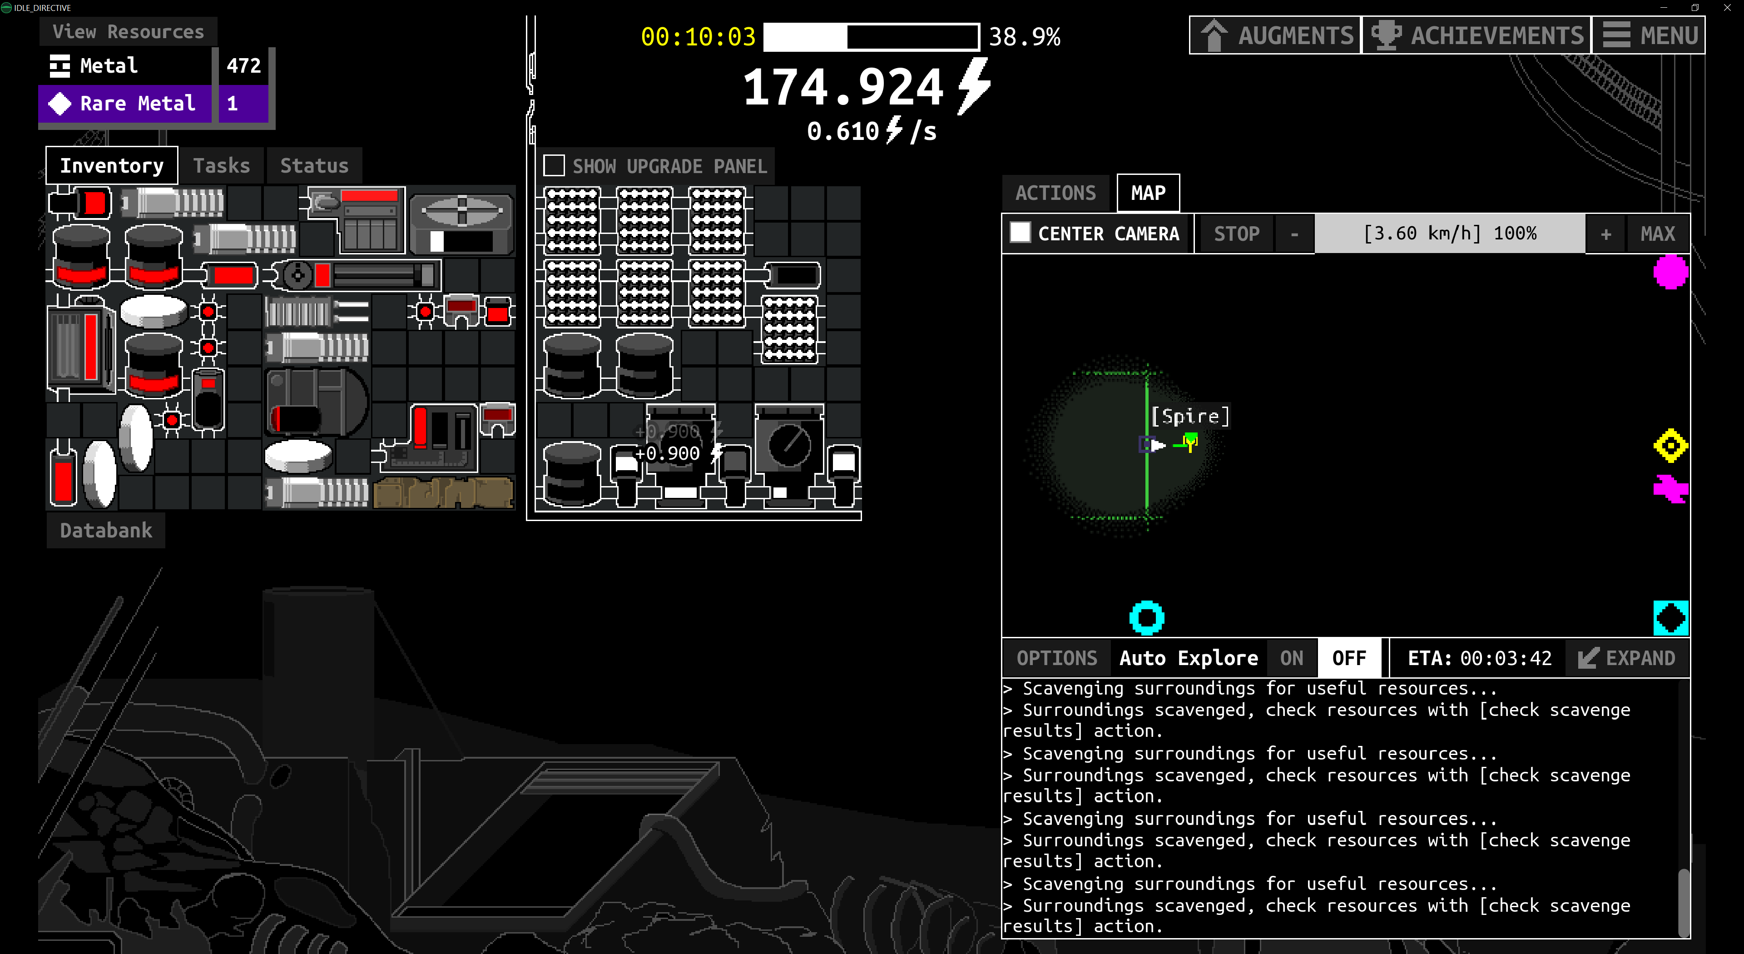
Task: Click the 174.924 energy total
Action: pos(843,87)
